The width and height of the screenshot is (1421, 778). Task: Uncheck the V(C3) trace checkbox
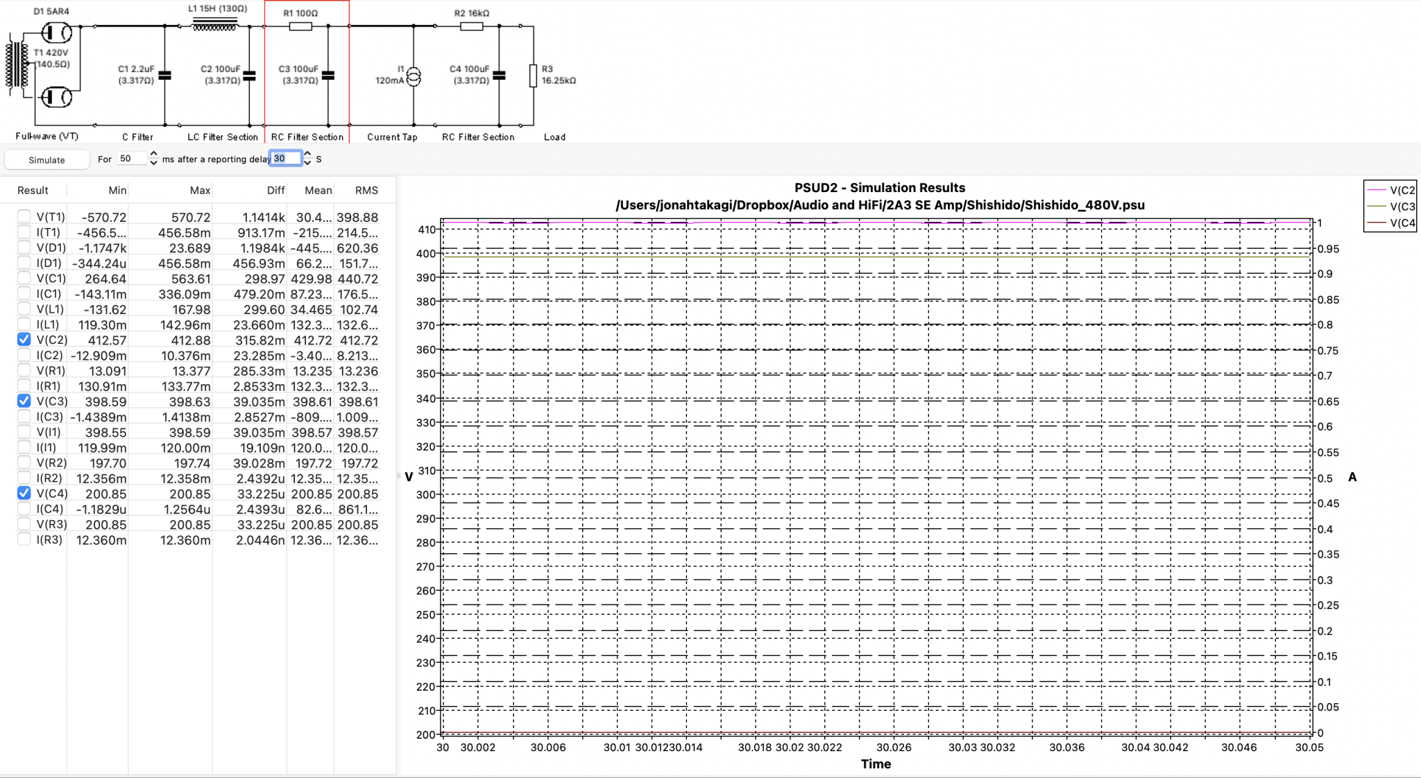[24, 401]
